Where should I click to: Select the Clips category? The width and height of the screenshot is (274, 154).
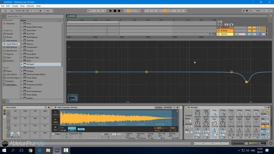pos(9,58)
